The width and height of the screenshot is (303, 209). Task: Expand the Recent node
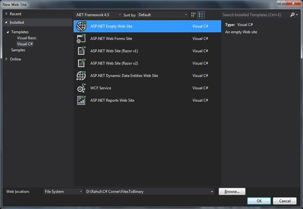click(6, 14)
